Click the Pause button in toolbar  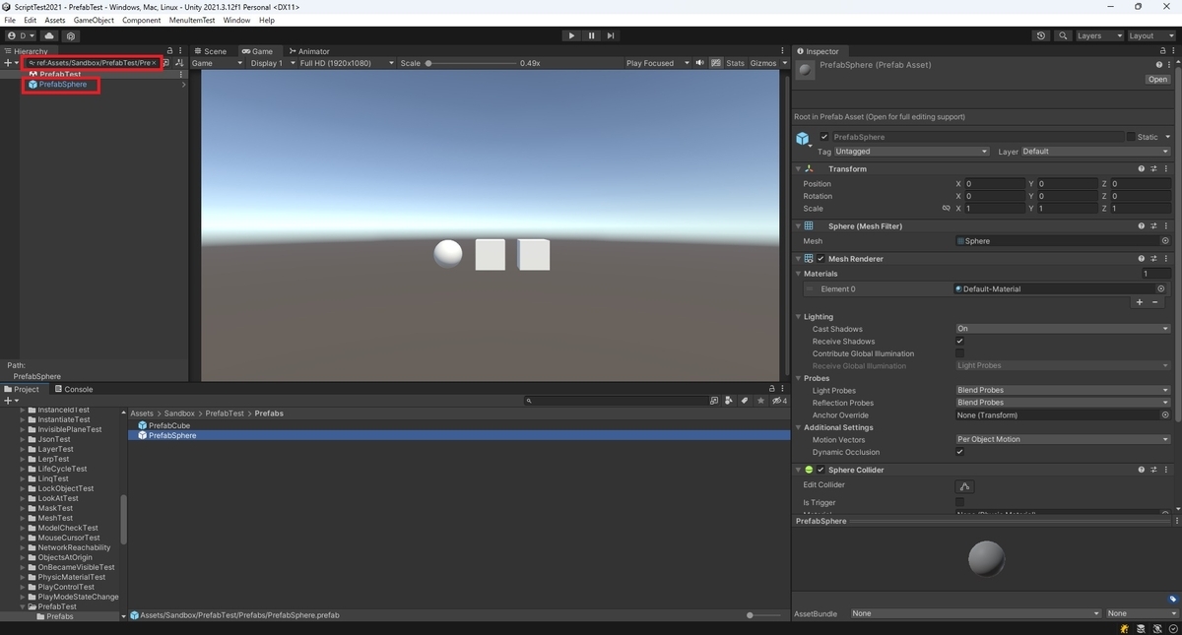tap(591, 35)
